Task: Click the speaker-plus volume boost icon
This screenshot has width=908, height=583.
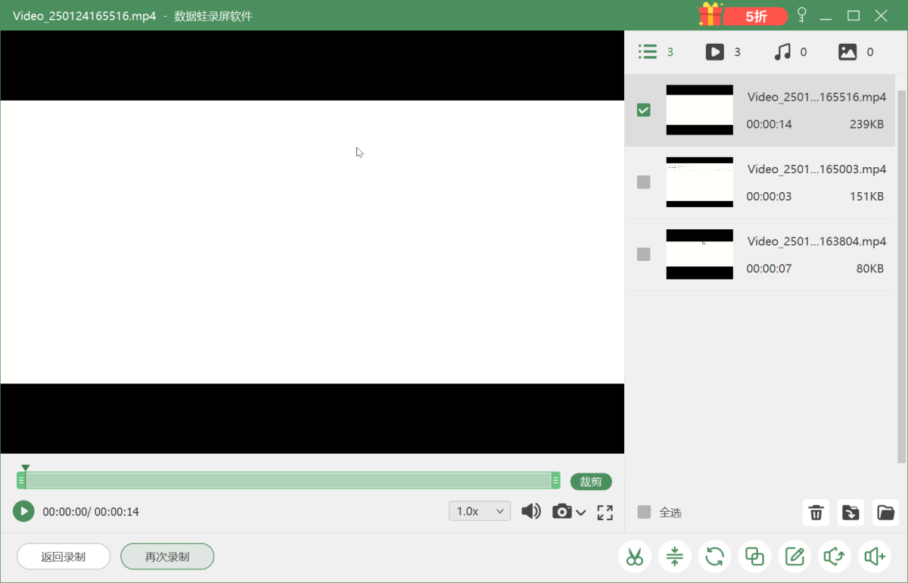Action: pos(875,557)
